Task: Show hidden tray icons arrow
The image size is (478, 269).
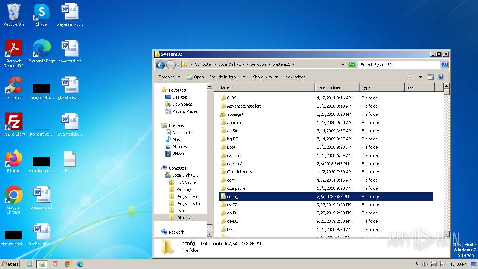Action: click(x=416, y=264)
